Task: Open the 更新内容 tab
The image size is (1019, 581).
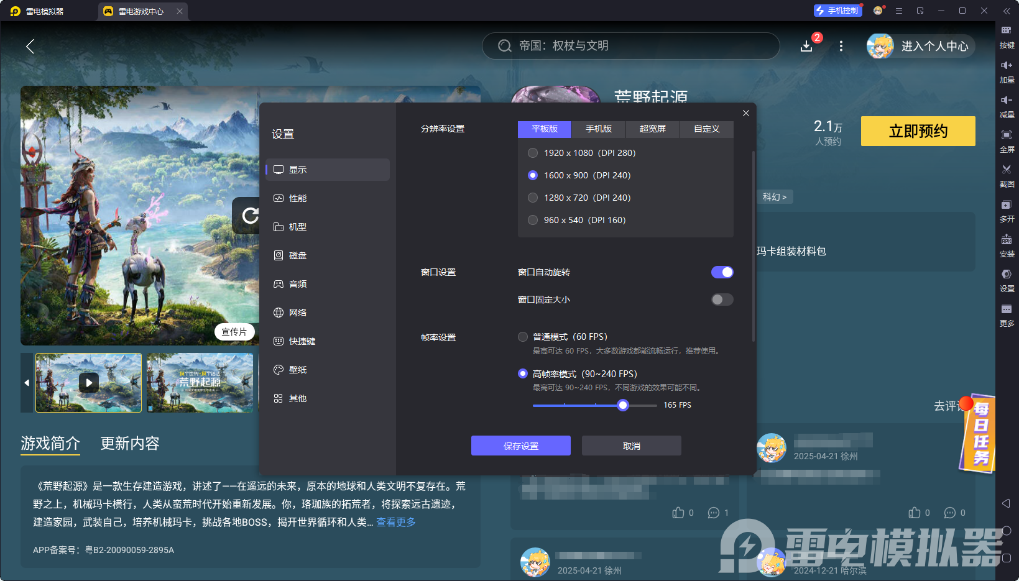Action: (129, 444)
